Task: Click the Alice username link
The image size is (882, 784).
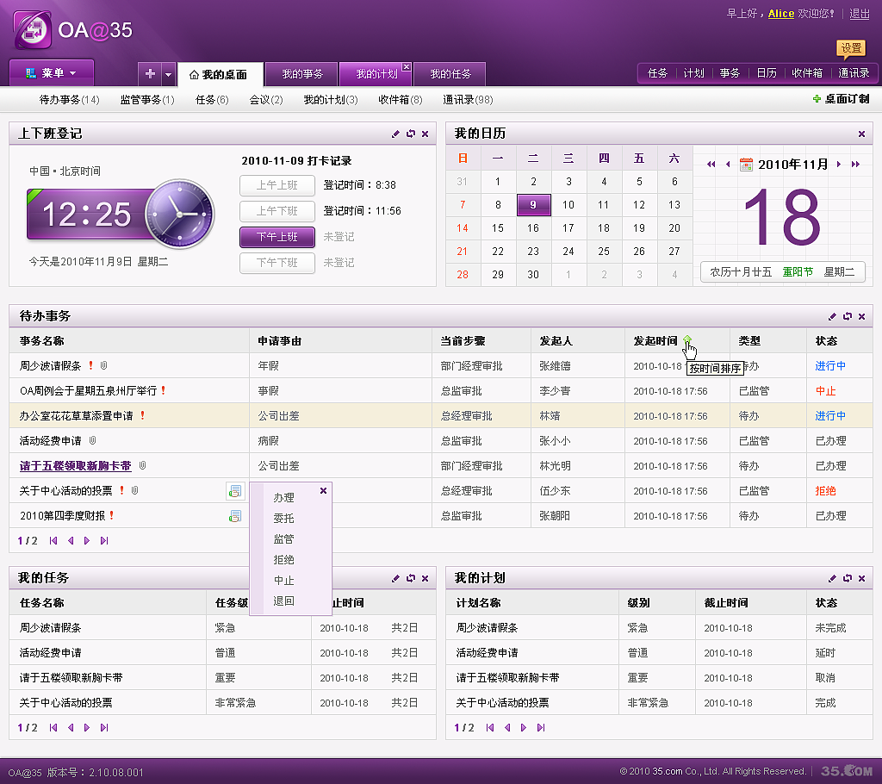Action: click(780, 14)
